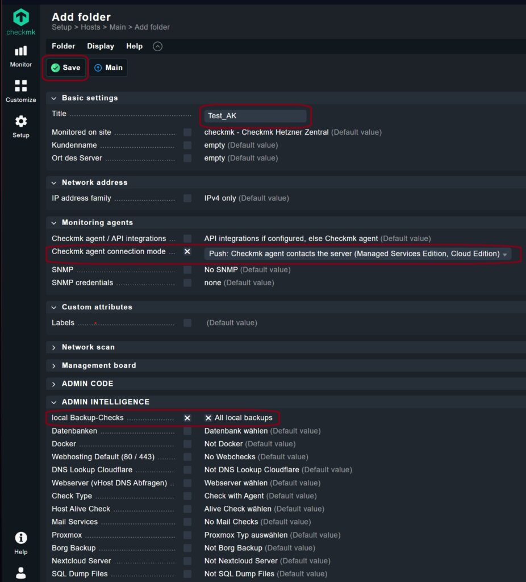Click the Title field containing Test_AK
This screenshot has width=526, height=582.
click(255, 116)
